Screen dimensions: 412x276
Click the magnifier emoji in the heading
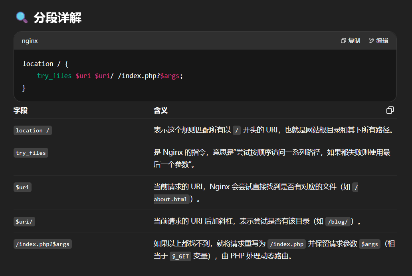pos(22,18)
